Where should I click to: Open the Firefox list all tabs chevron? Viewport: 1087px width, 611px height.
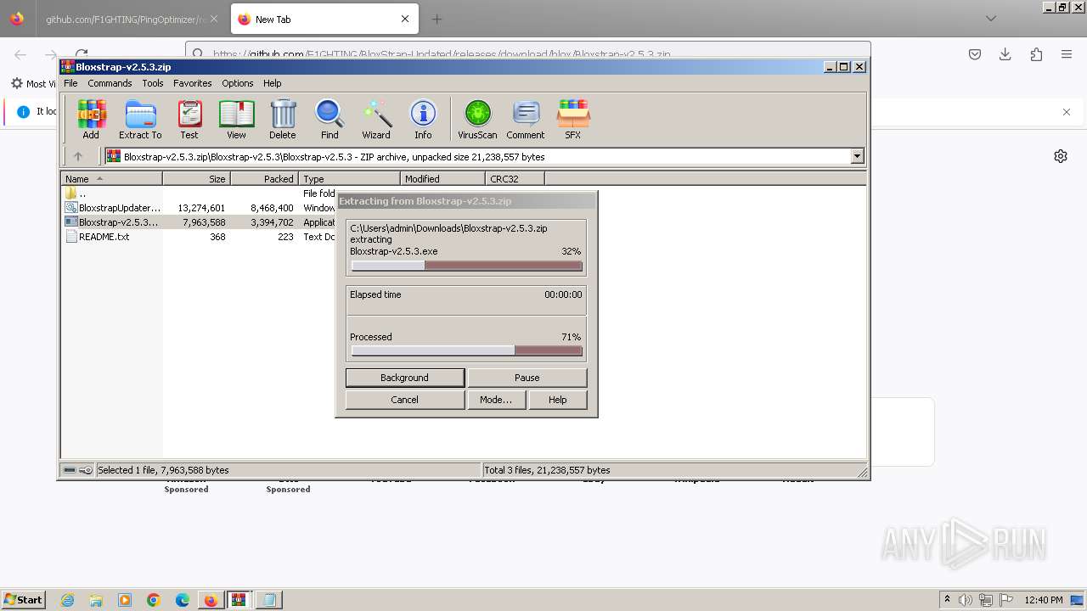(991, 19)
